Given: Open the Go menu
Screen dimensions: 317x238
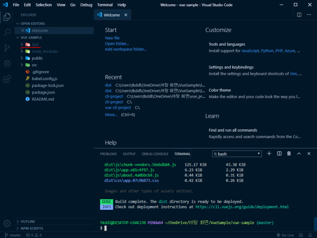Looking at the screenshot, I should [73, 5].
